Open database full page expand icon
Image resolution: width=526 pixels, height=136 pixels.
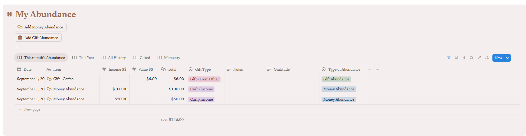tap(479, 58)
